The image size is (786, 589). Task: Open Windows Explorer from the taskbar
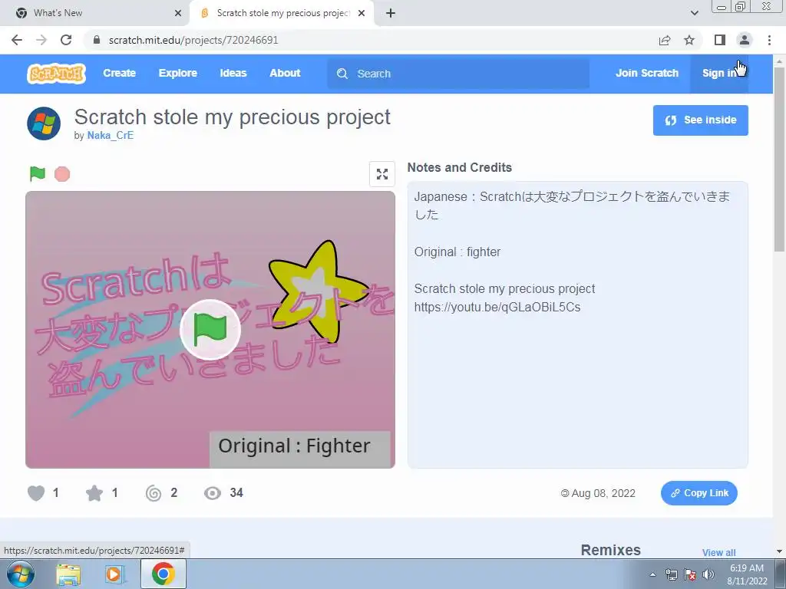point(68,574)
